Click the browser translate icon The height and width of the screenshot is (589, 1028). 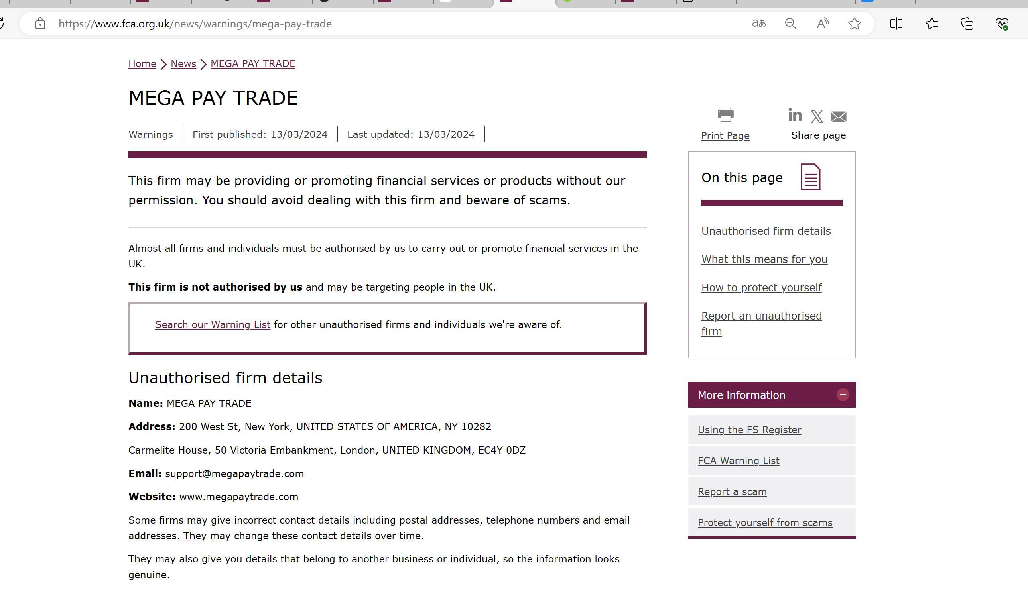759,24
